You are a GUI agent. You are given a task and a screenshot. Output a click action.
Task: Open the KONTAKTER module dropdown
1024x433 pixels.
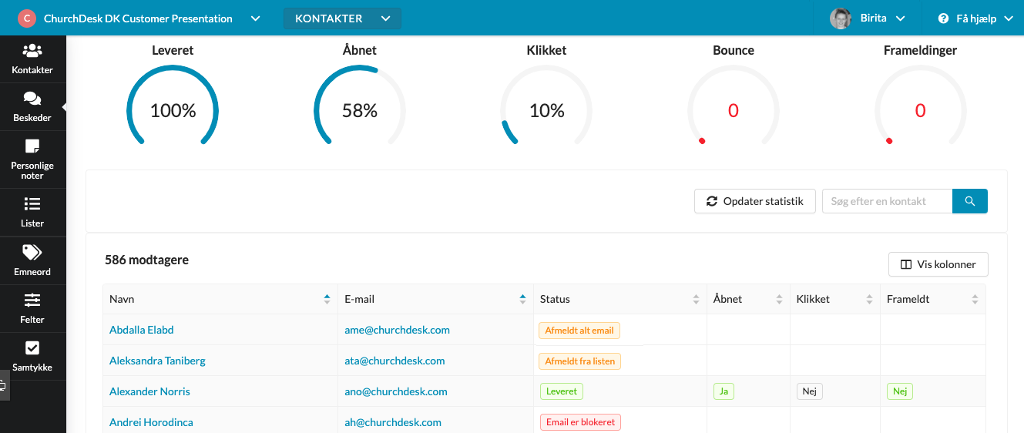pos(342,18)
